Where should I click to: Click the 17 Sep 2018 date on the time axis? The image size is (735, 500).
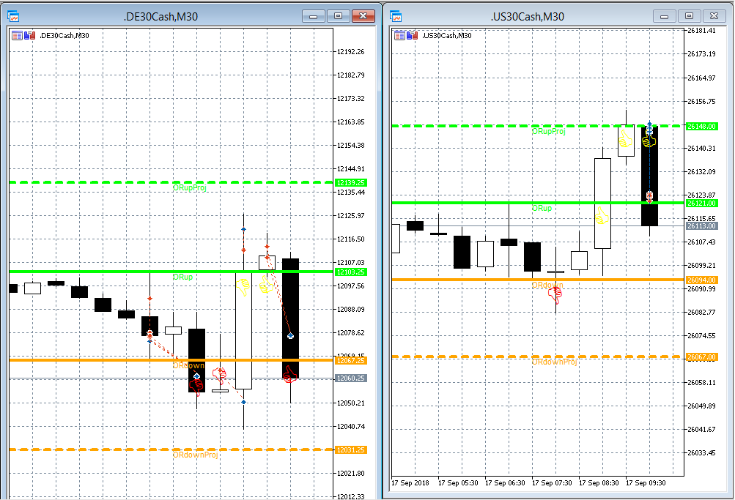[x=410, y=483]
